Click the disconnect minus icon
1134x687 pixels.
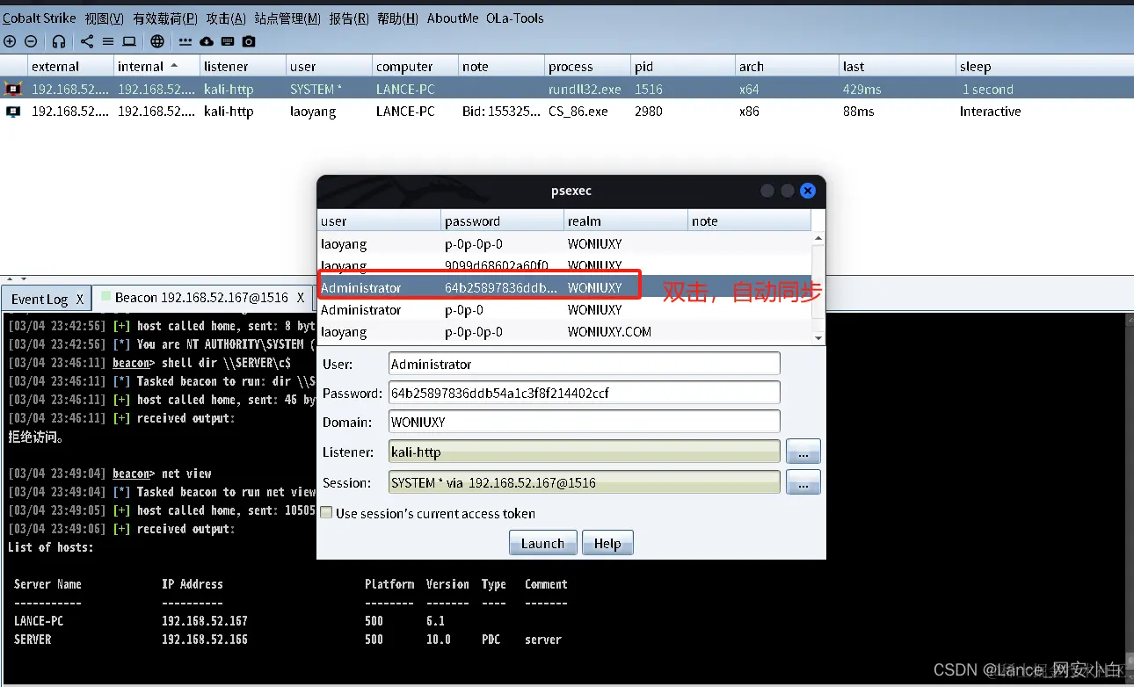pos(31,41)
